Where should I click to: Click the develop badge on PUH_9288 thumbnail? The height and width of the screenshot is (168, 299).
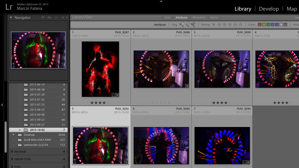coord(187,86)
